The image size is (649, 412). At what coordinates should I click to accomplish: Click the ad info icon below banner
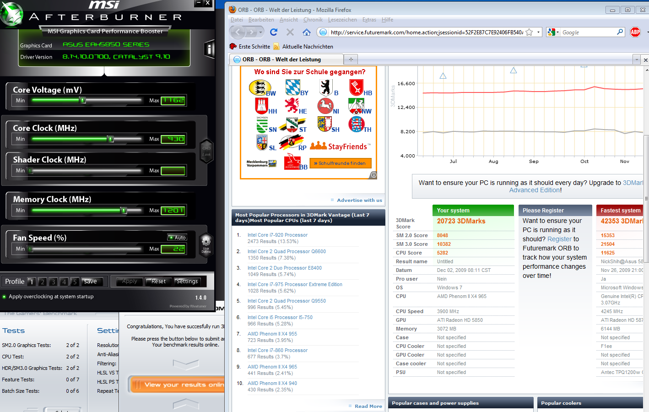(x=373, y=175)
